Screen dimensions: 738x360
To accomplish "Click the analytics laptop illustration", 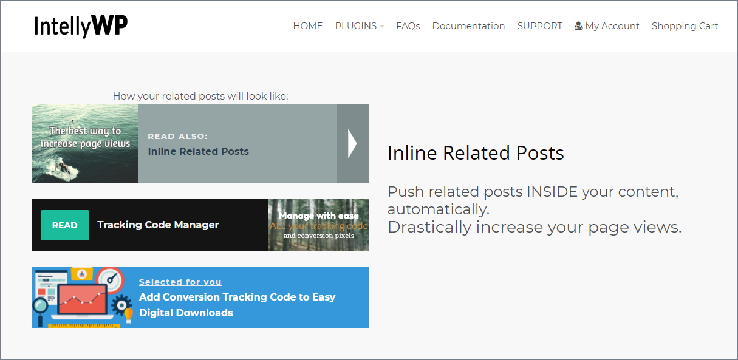I will click(83, 297).
